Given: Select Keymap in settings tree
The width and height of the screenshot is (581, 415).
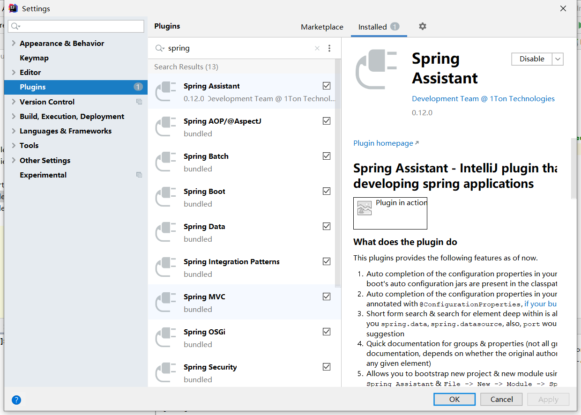Looking at the screenshot, I should (34, 58).
